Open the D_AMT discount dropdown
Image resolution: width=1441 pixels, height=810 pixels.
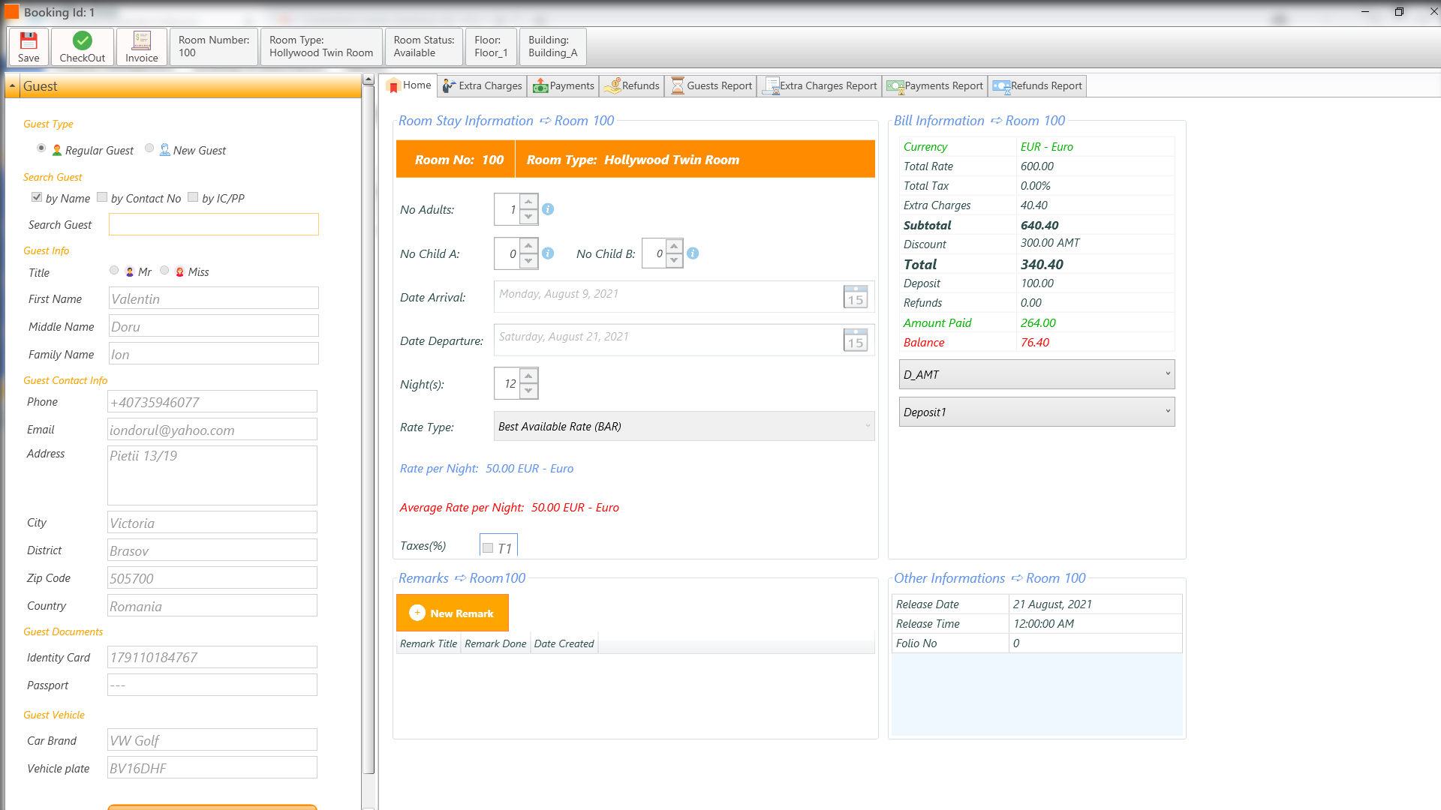(1167, 374)
